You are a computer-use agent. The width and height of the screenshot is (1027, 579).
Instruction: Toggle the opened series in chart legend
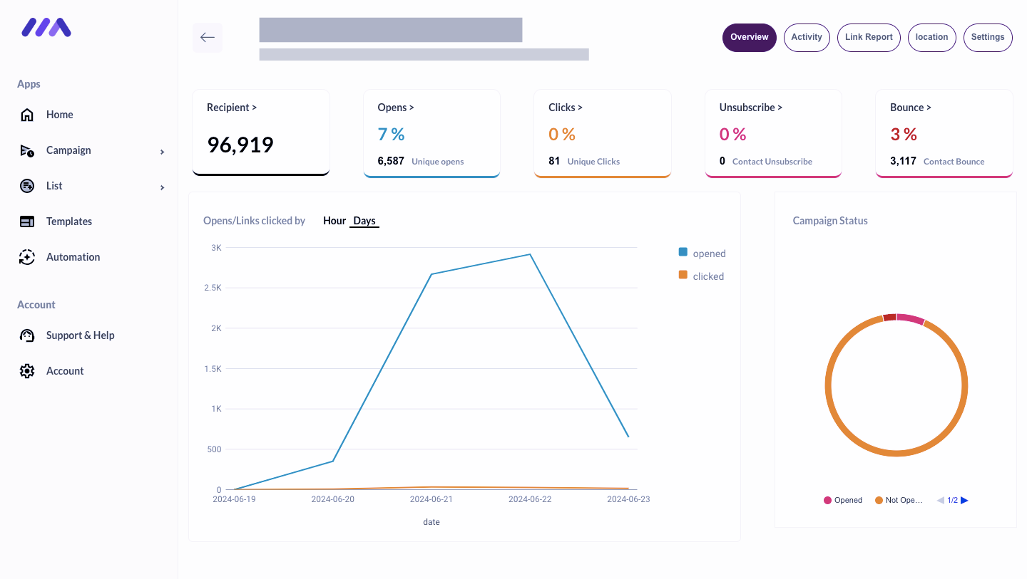[702, 254]
